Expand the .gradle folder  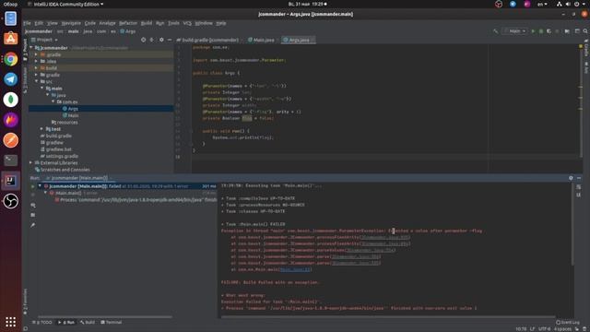pyautogui.click(x=36, y=54)
